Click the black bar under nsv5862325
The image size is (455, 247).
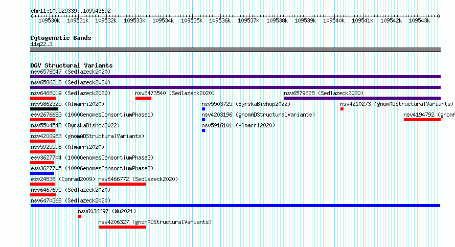[x=44, y=109]
